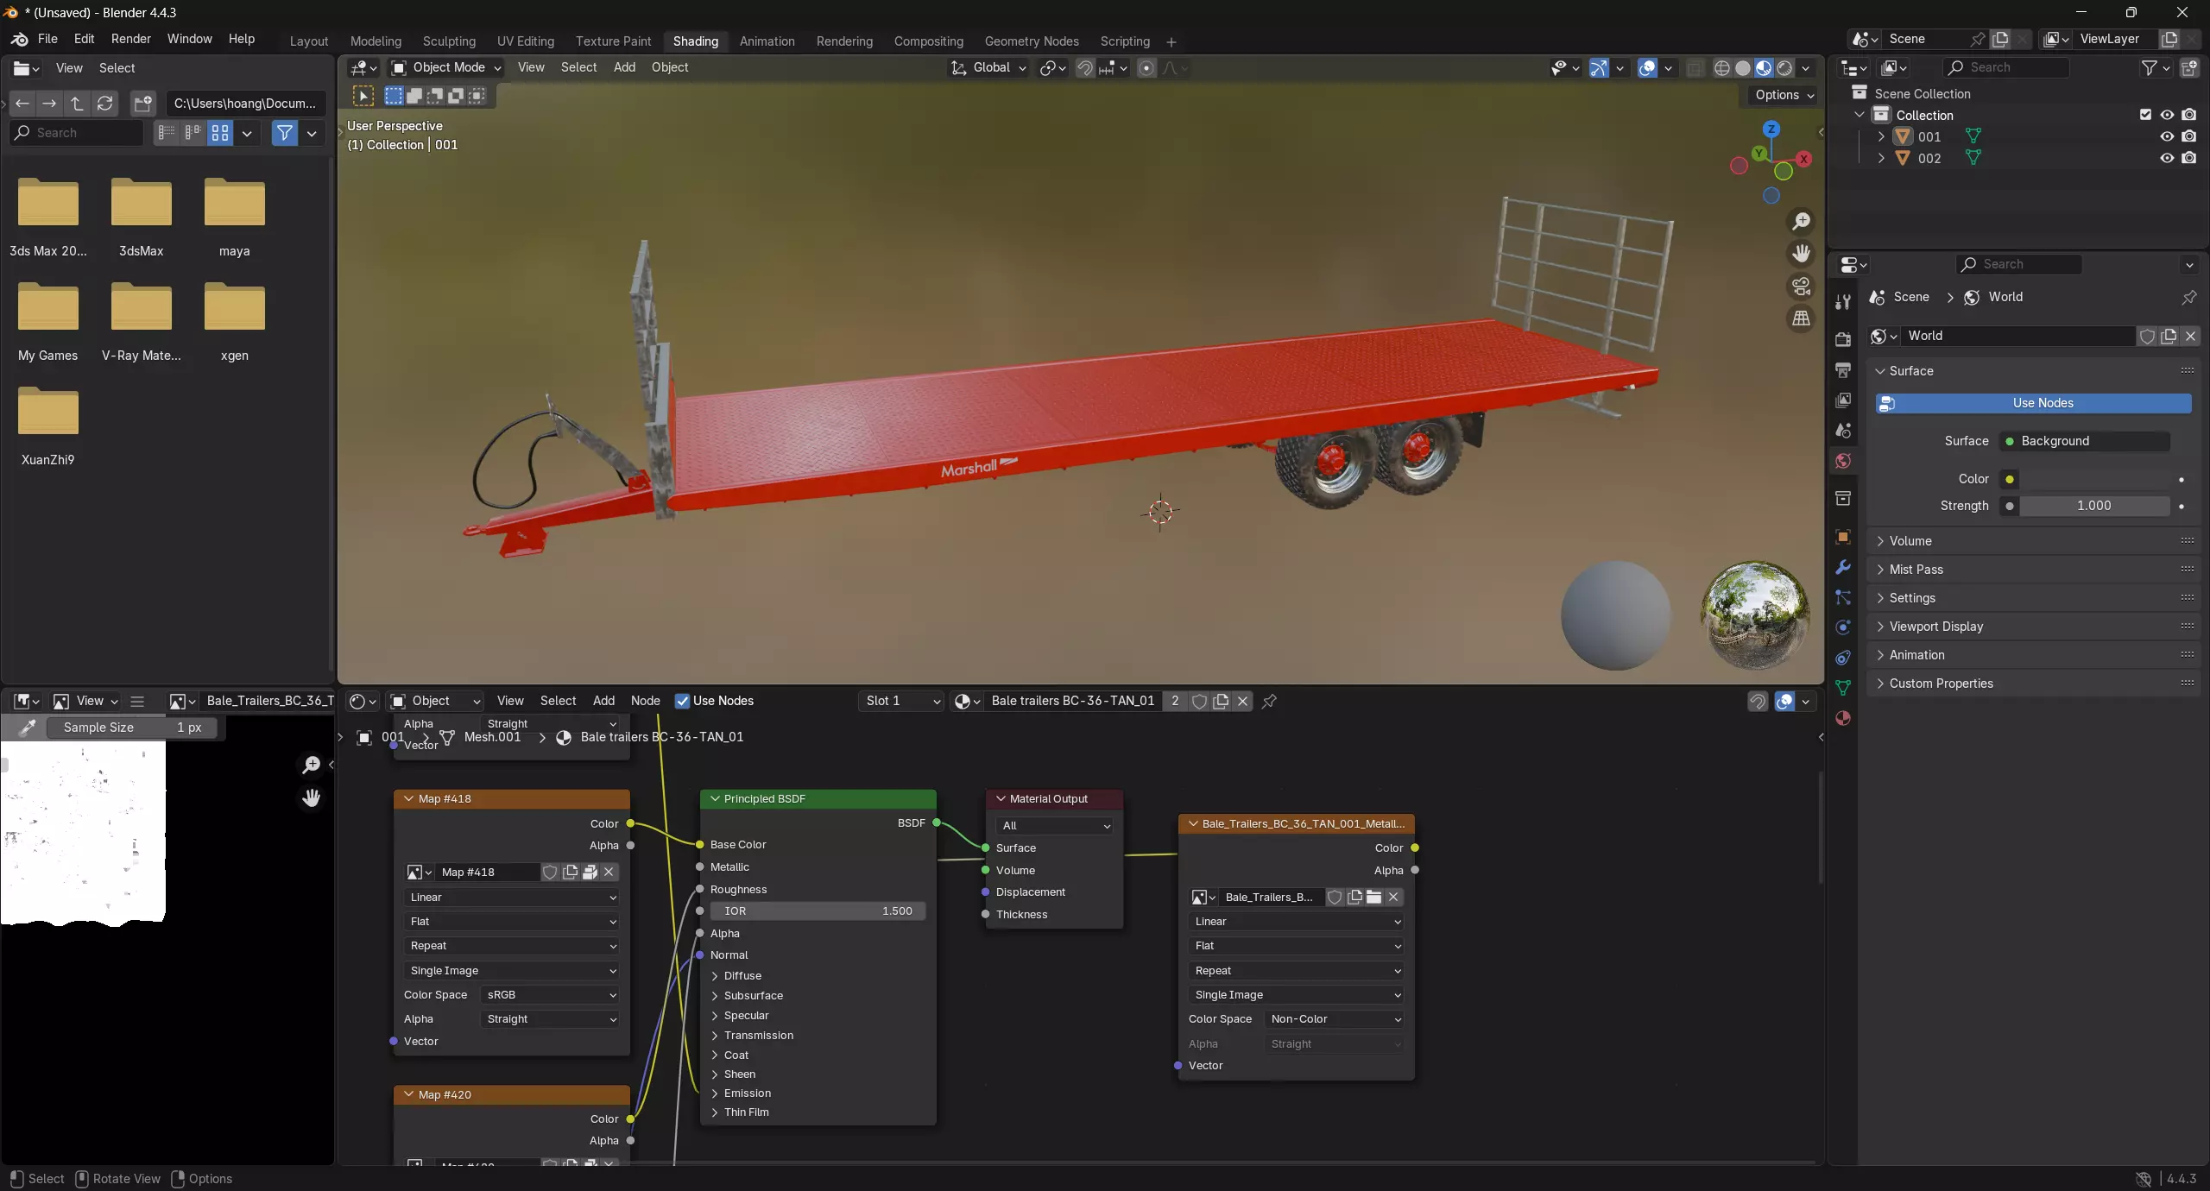Screen dimensions: 2210x1191
Task: Unlink World datablock X button
Action: coord(2190,336)
